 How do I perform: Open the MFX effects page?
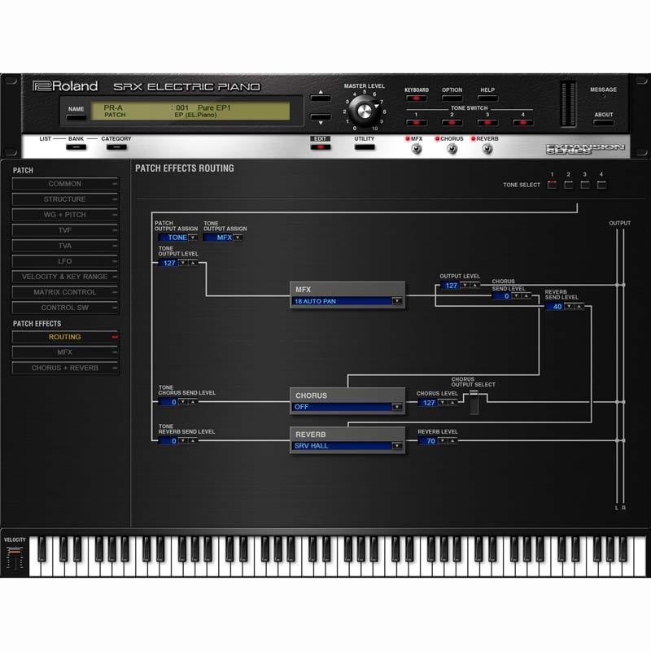[x=65, y=352]
